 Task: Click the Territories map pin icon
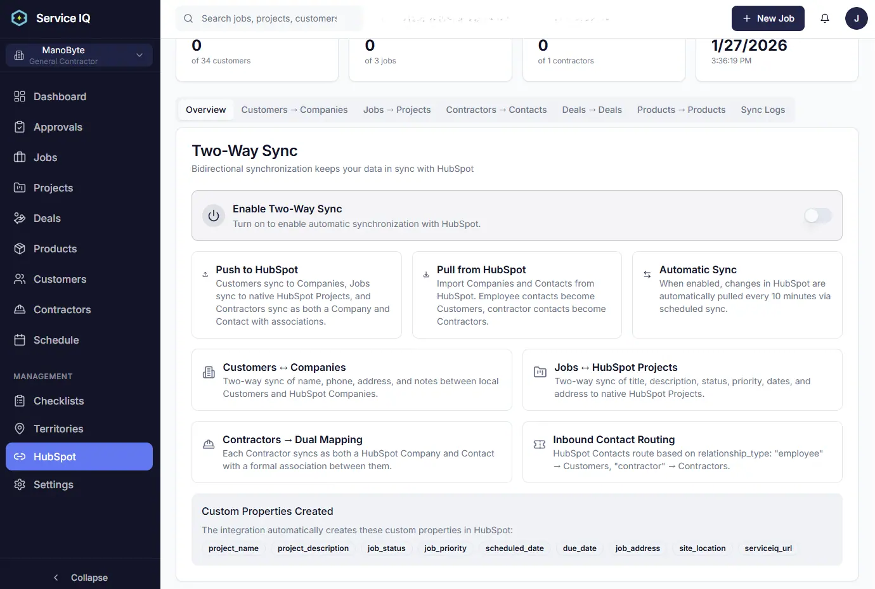point(20,429)
